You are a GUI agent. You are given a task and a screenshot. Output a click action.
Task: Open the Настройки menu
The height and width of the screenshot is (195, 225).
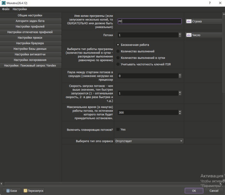coord(20,9)
